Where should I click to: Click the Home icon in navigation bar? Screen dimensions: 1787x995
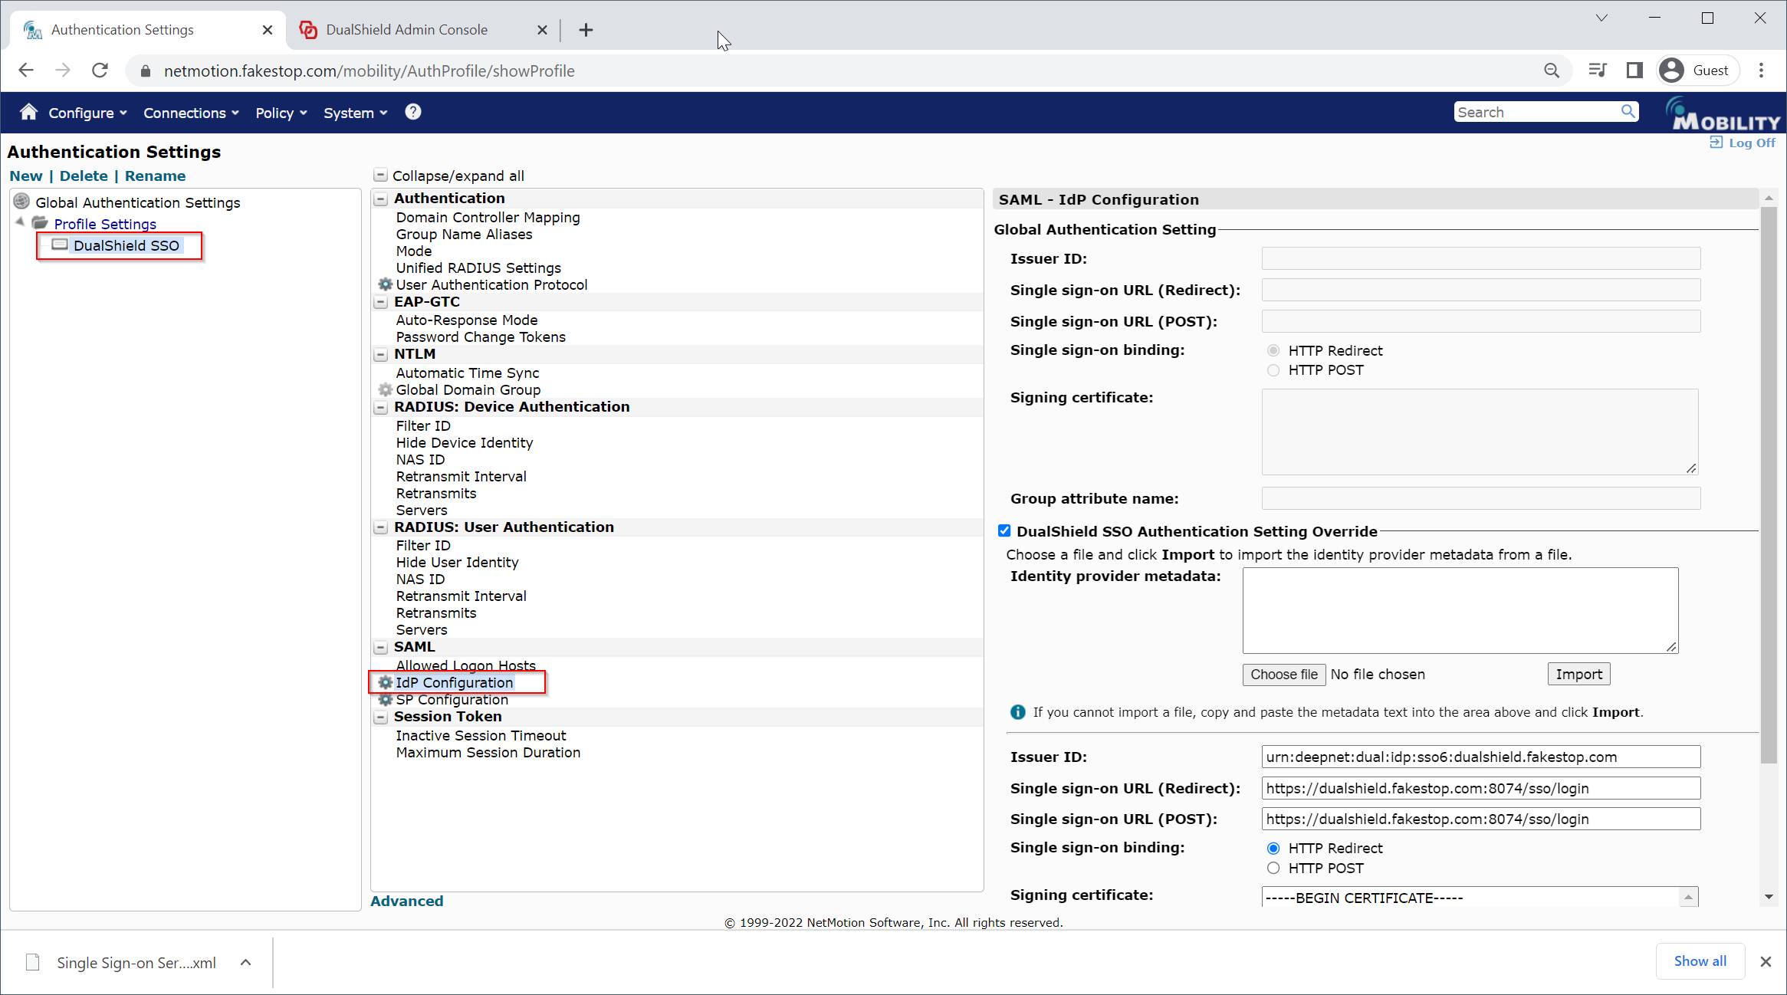coord(28,112)
